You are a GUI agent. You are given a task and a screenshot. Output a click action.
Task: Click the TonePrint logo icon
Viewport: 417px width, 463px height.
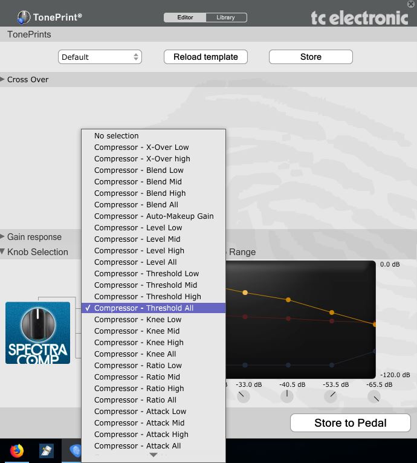24,18
